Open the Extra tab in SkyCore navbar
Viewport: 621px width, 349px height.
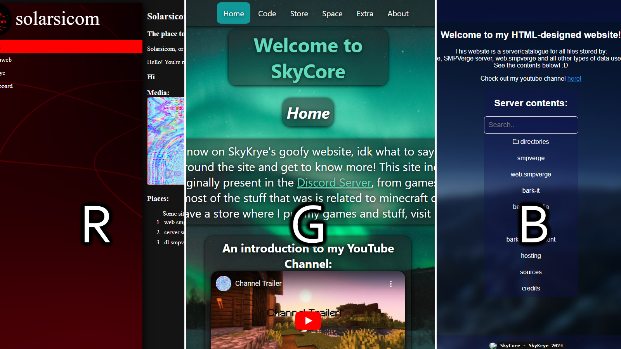click(x=365, y=13)
